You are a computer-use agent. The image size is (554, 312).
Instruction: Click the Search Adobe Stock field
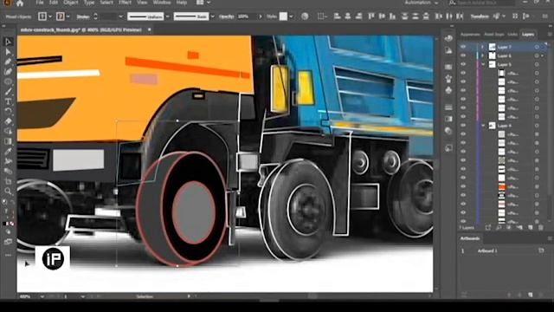pyautogui.click(x=481, y=3)
